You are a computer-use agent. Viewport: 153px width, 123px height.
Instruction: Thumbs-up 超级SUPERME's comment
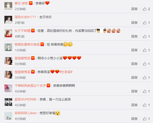(145, 105)
